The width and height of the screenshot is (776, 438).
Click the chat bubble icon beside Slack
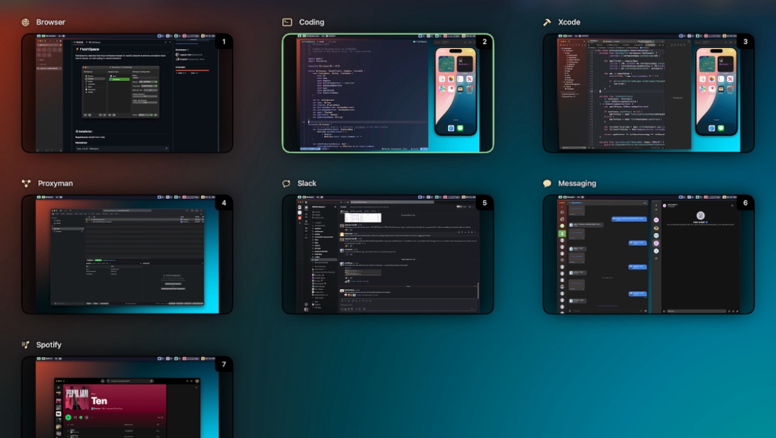tap(286, 184)
